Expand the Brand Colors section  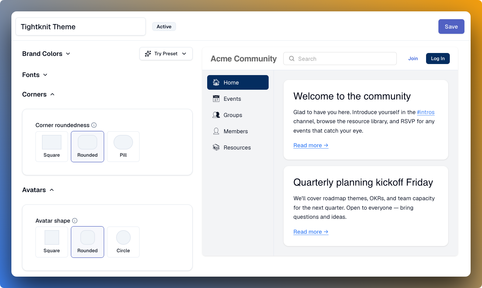tap(46, 54)
